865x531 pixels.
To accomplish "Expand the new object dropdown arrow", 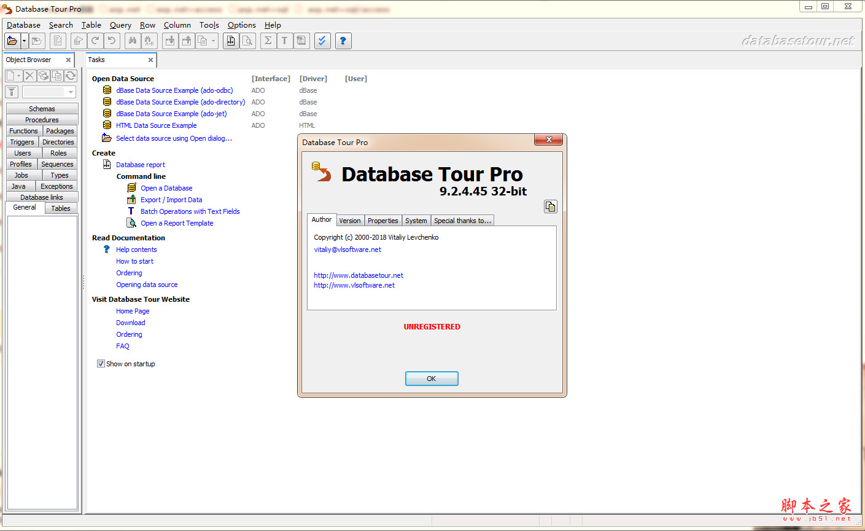I will click(x=20, y=76).
